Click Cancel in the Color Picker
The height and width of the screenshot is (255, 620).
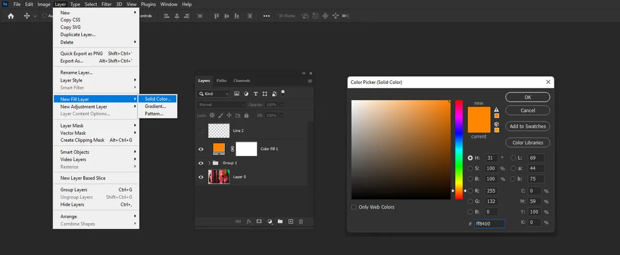click(528, 110)
